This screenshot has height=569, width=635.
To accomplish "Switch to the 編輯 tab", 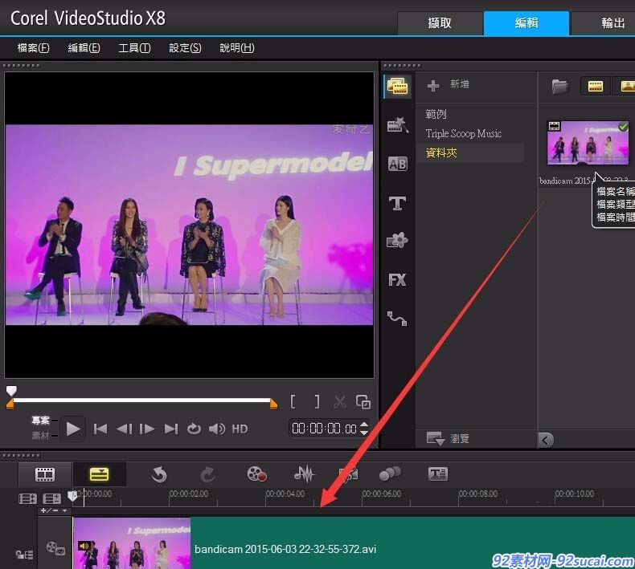I will pyautogui.click(x=526, y=23).
